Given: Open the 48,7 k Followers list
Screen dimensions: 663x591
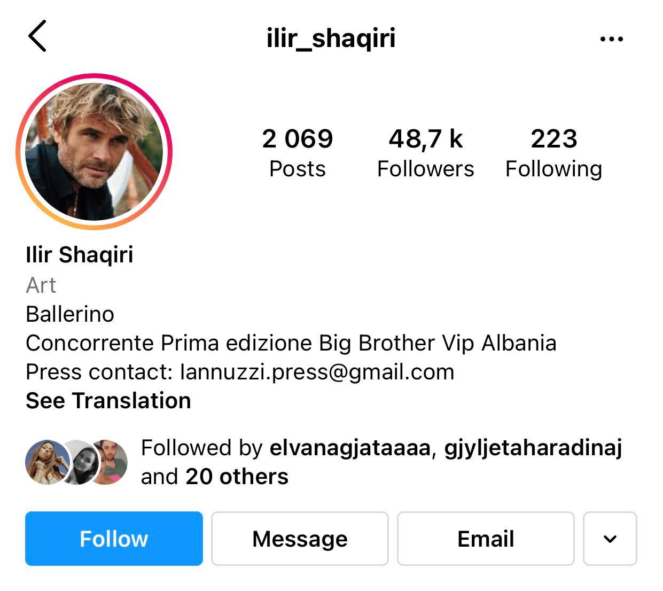Looking at the screenshot, I should 425,153.
